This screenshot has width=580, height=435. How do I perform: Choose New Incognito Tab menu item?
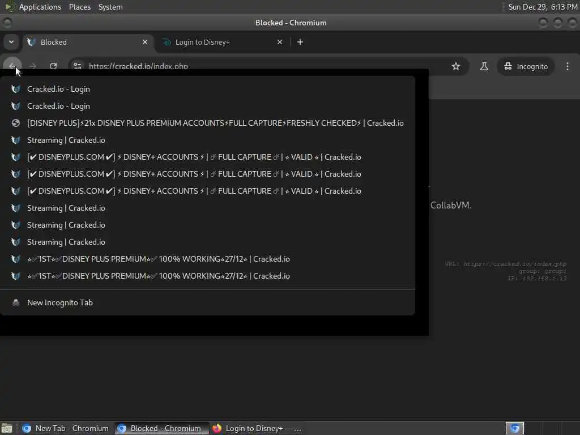coord(207,302)
